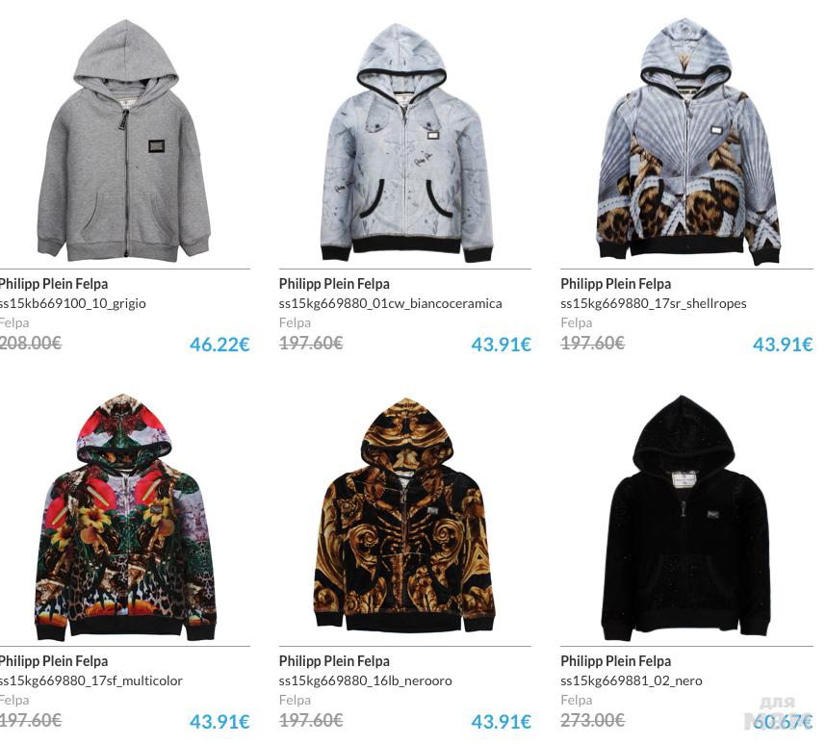The height and width of the screenshot is (744, 826).
Task: Click the Felpa category under biancoceramica item
Action: click(295, 322)
